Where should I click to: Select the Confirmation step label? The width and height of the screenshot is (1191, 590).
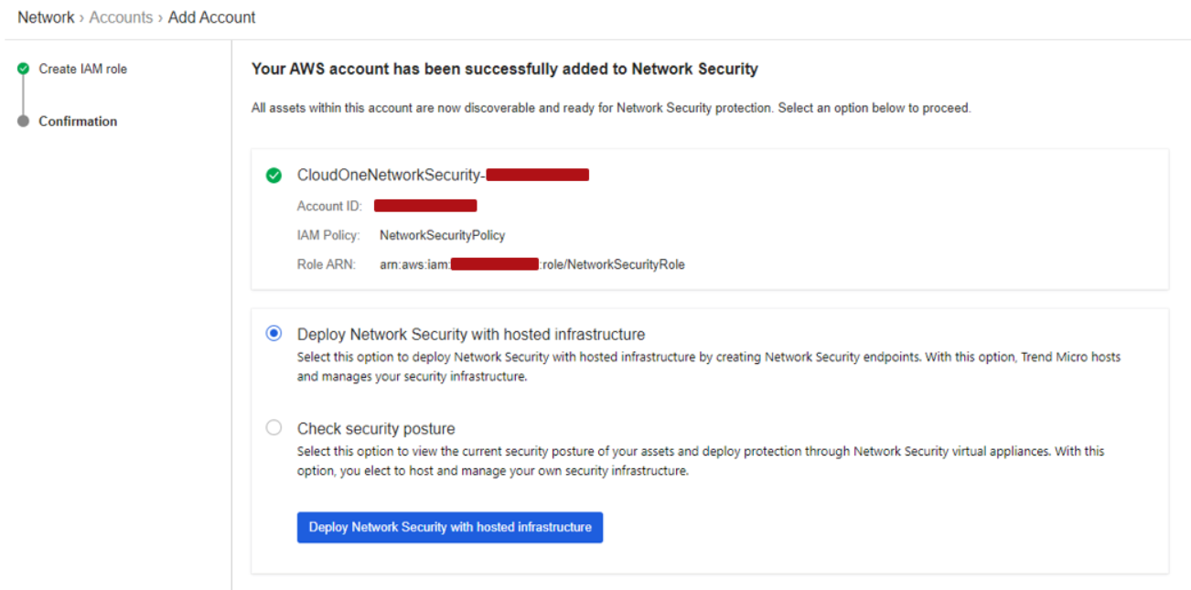[78, 122]
